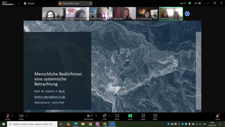Open the React emoji menu
225x127 pixels.
(x=117, y=116)
